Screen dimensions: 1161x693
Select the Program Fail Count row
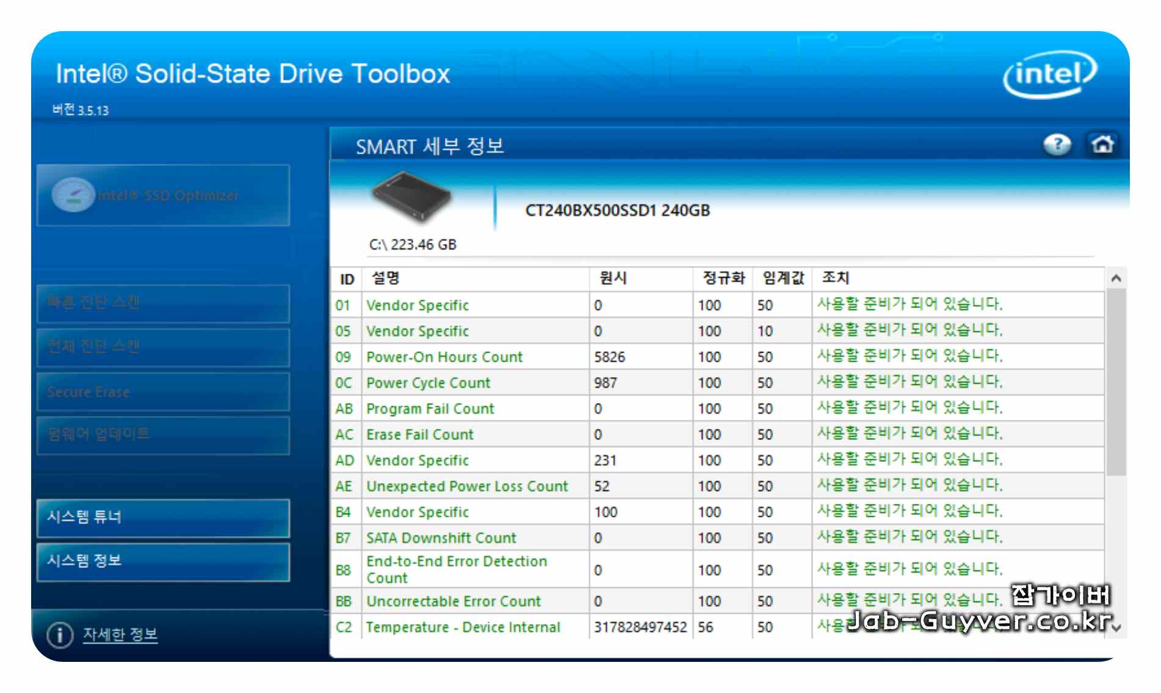[x=718, y=409]
